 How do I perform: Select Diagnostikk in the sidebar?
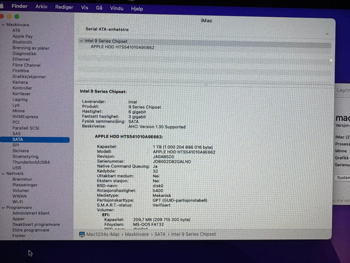(x=24, y=54)
